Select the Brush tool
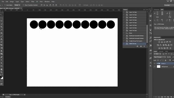The width and height of the screenshot is (174, 98). (1, 36)
